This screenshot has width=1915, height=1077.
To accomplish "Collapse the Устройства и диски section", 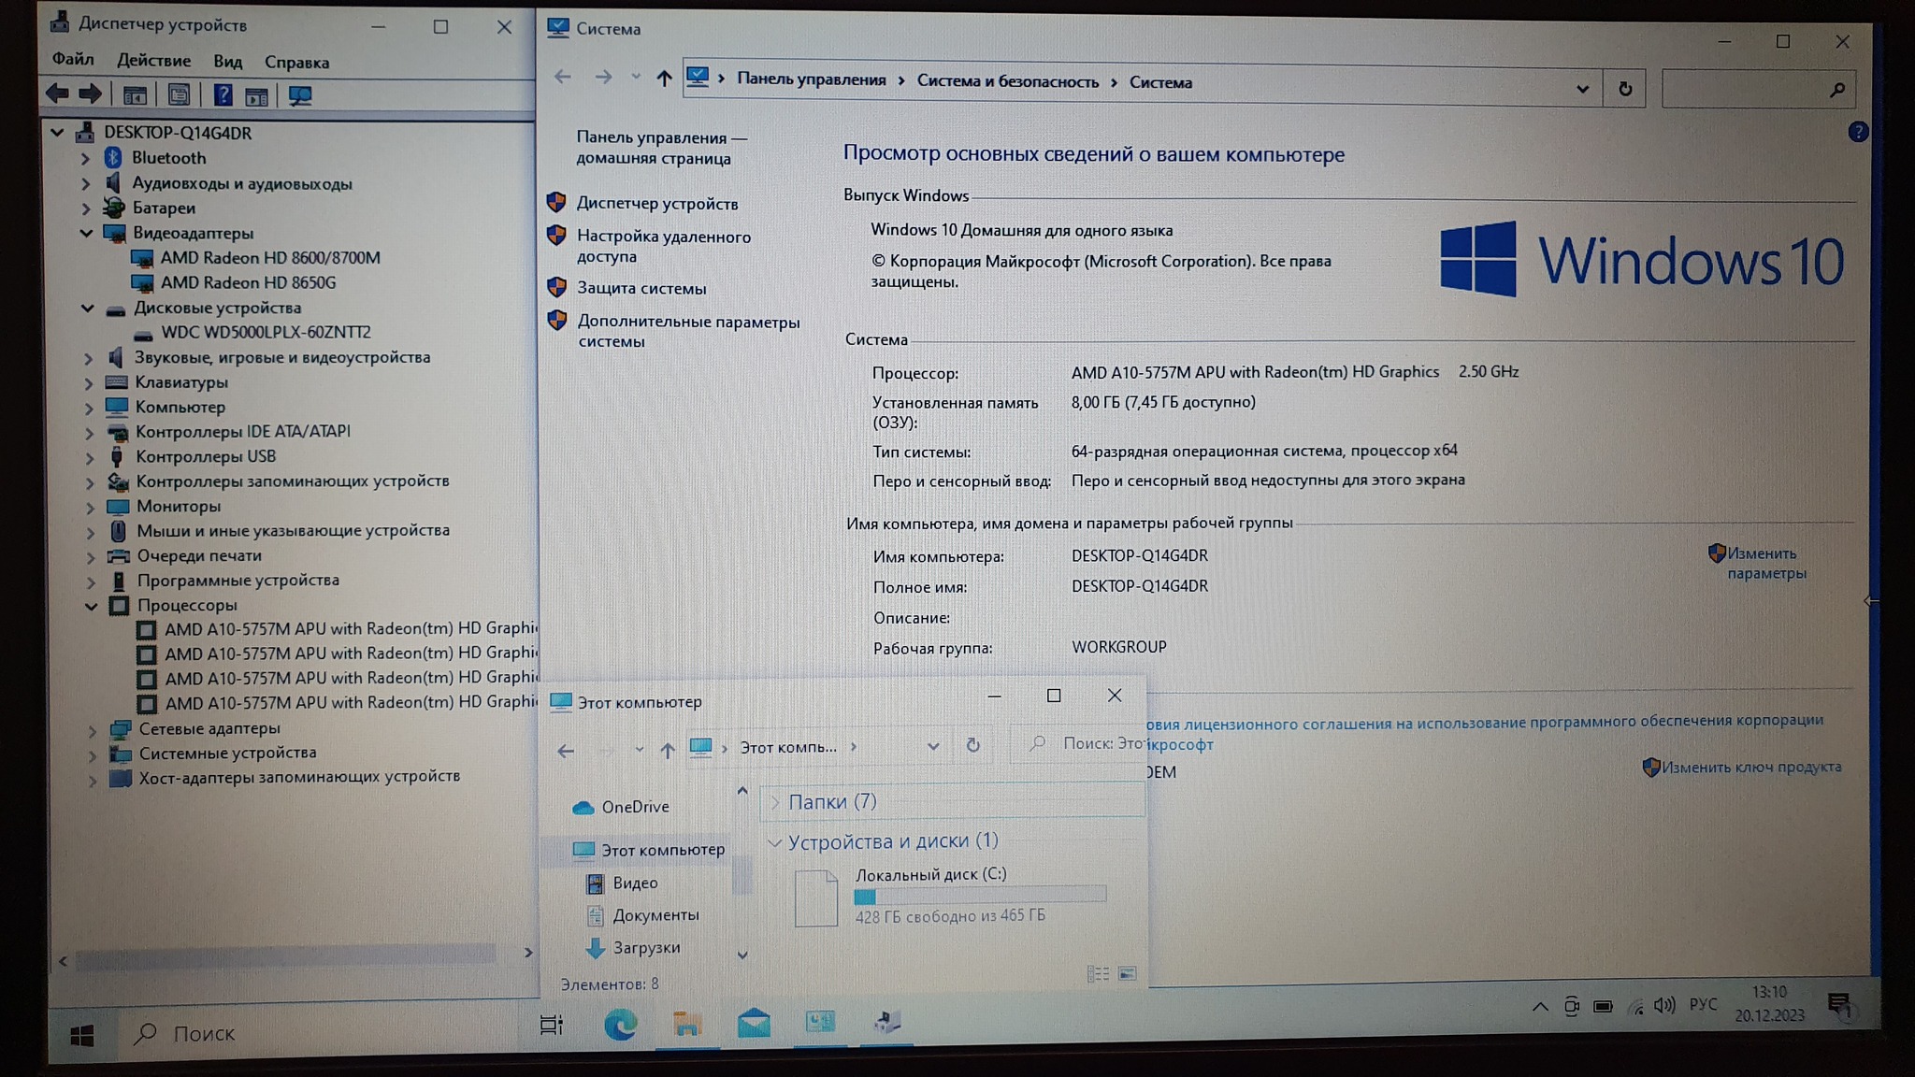I will pyautogui.click(x=774, y=842).
